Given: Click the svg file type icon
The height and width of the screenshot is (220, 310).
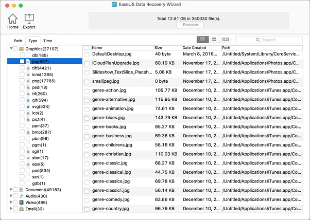Looking at the screenshot, I should [x=28, y=106].
